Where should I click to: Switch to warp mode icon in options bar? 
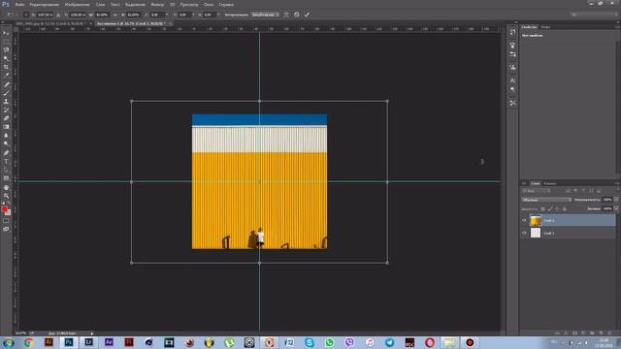(x=286, y=15)
